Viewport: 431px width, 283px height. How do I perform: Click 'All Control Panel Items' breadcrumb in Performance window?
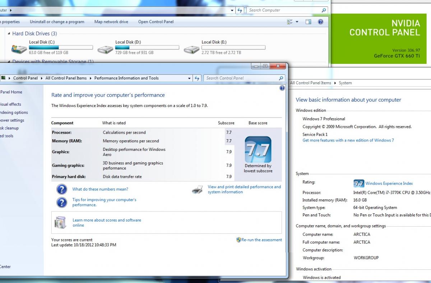pyautogui.click(x=66, y=78)
